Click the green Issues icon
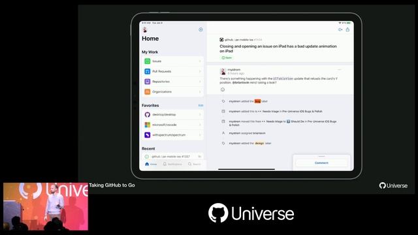Screen dimensions: 418x235 (x=148, y=61)
